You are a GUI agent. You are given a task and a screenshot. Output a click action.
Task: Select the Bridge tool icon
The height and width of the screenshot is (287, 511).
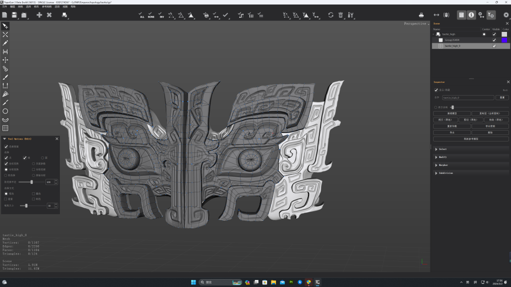point(5,51)
